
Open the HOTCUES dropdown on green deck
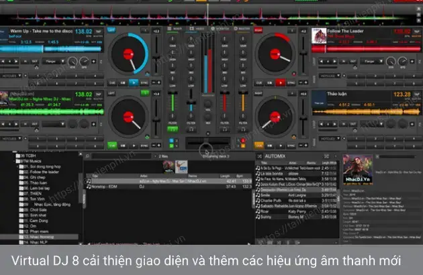(x=11, y=139)
